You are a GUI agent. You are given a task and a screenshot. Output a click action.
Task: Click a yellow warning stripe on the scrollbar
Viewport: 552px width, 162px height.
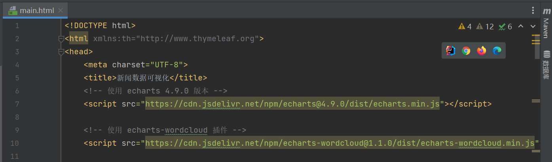click(x=536, y=36)
